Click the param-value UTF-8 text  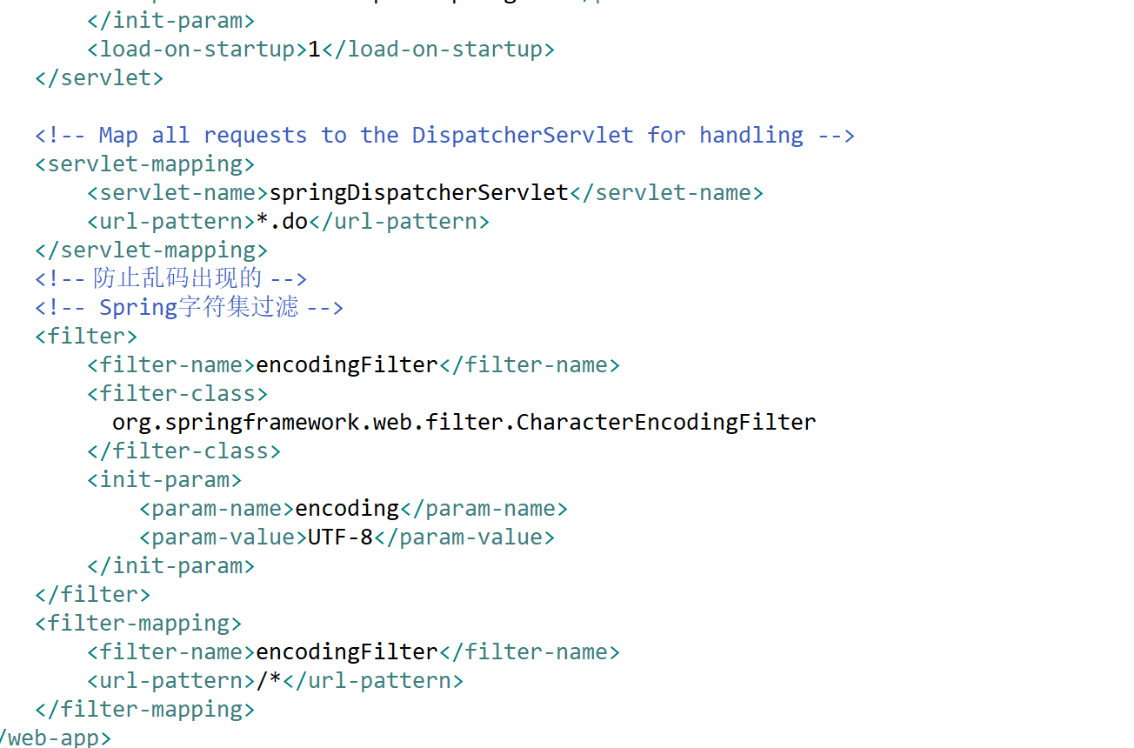click(x=340, y=537)
